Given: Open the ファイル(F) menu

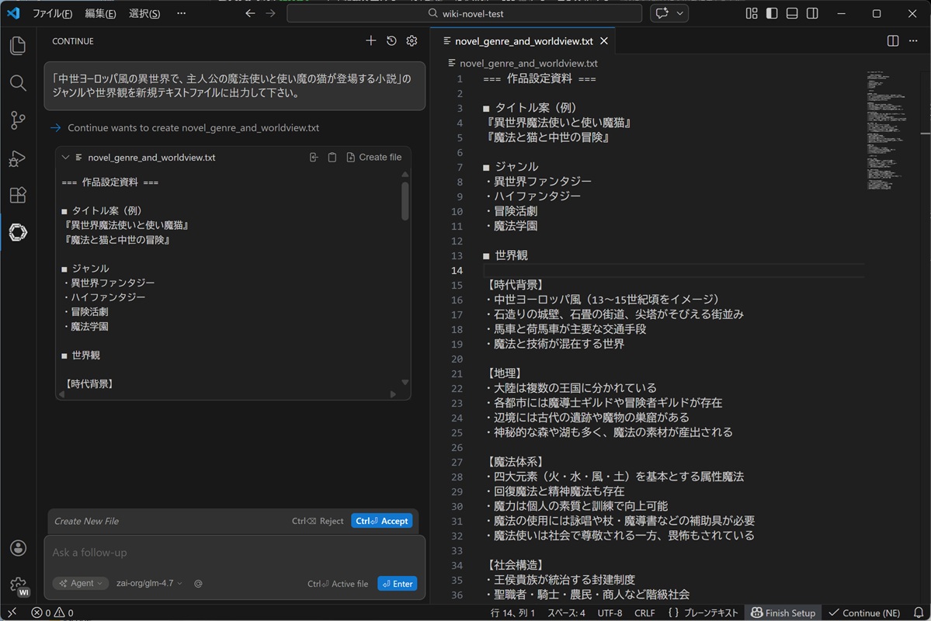Looking at the screenshot, I should [x=52, y=14].
